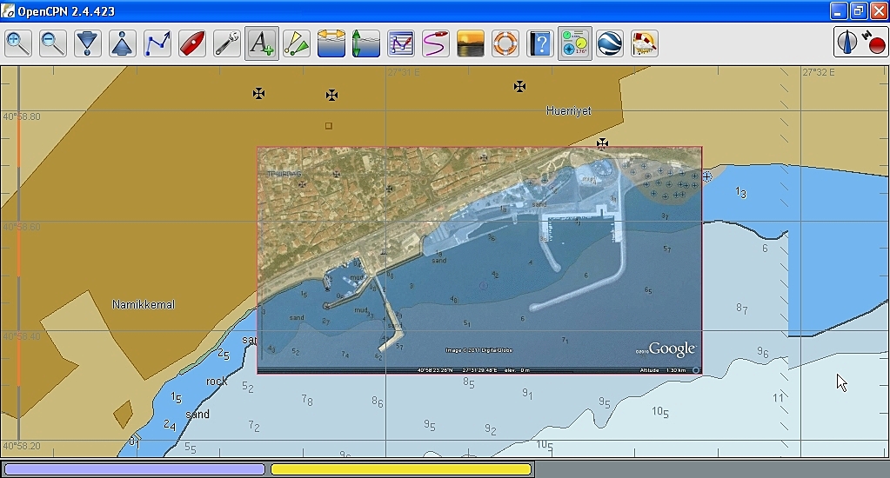Click the Google logo on the overlay
The width and height of the screenshot is (890, 478).
[x=672, y=349]
